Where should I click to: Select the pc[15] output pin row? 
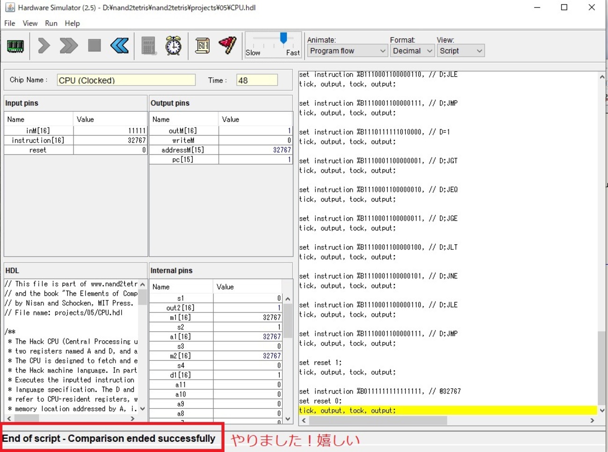[221, 160]
